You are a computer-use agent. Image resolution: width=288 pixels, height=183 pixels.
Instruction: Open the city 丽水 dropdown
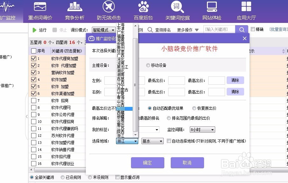click(x=153, y=141)
